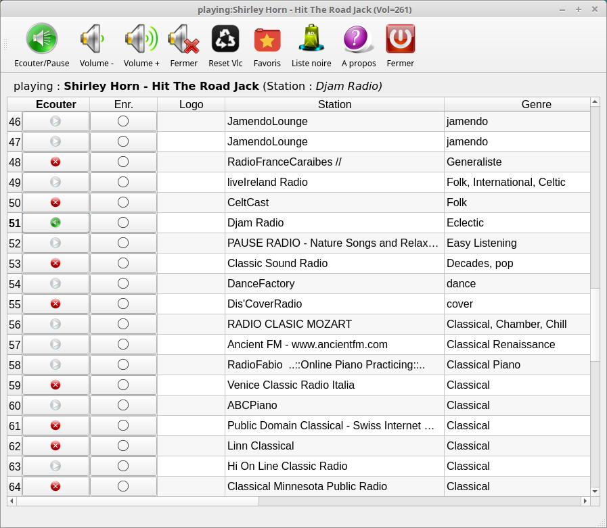The image size is (607, 528).
Task: Select the Enr. radio button for DanceFactory
Action: click(123, 283)
